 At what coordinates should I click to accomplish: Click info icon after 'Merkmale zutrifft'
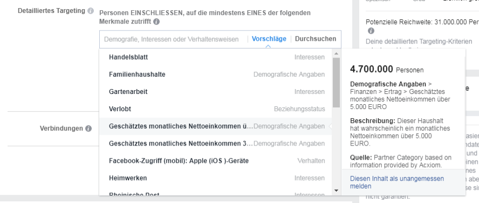pyautogui.click(x=156, y=22)
